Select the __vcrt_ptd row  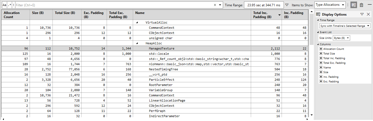[155, 74]
